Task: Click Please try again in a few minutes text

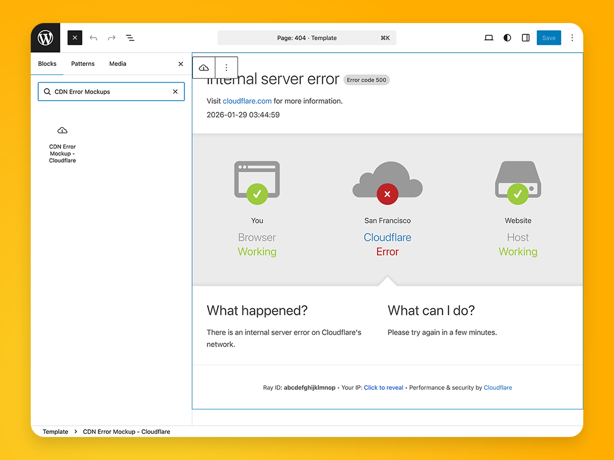Action: point(442,333)
